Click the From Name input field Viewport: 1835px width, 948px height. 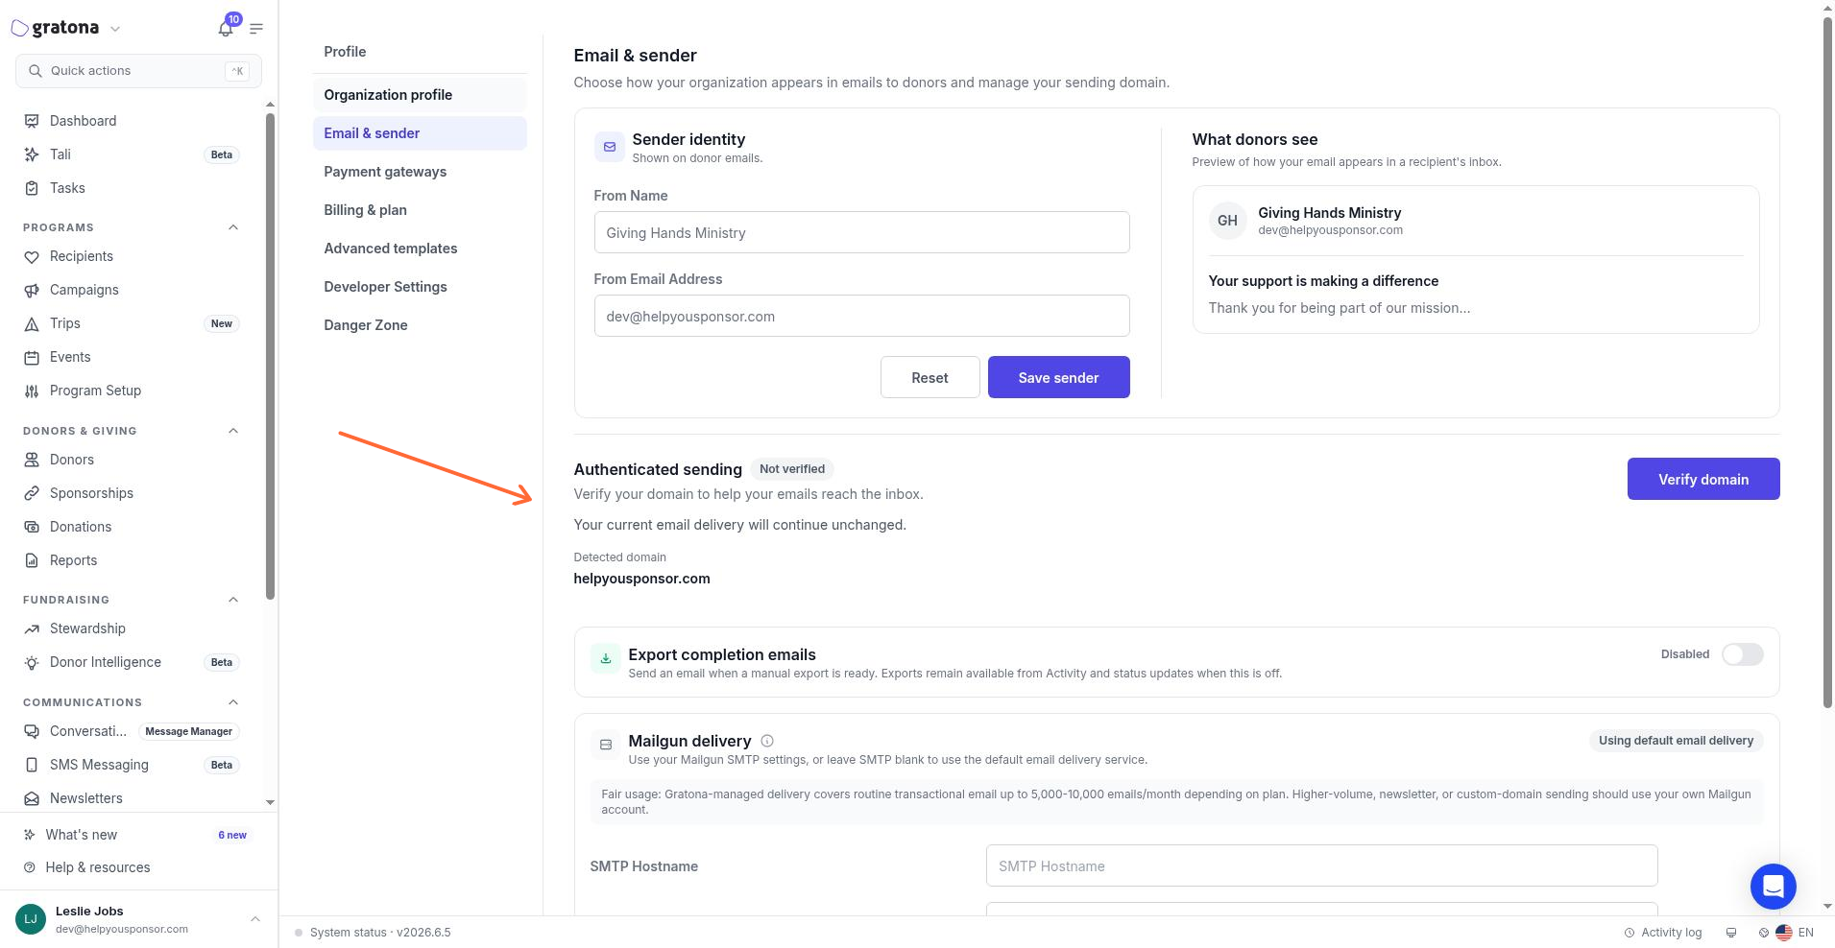coord(861,232)
